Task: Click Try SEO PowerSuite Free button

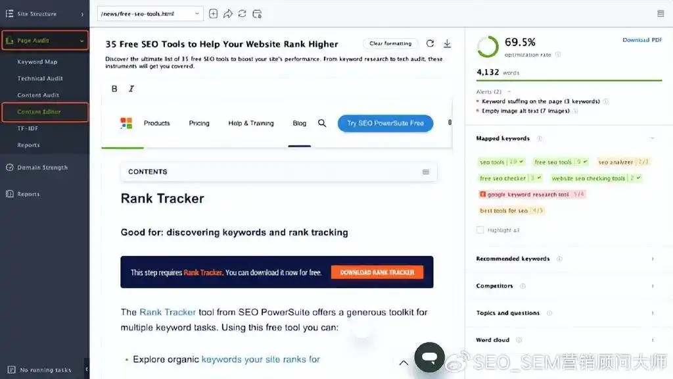Action: (x=385, y=123)
